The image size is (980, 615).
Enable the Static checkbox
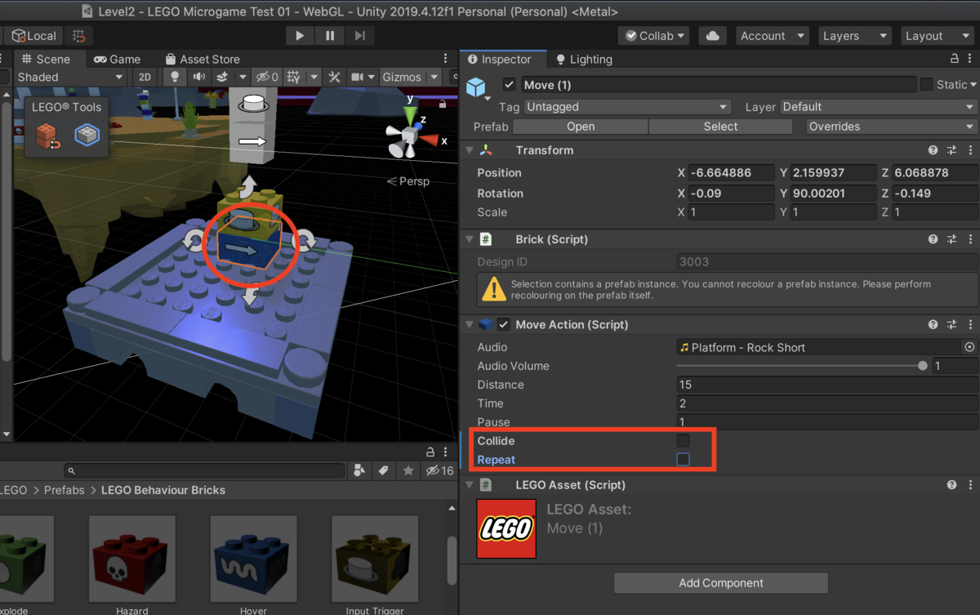click(x=926, y=85)
